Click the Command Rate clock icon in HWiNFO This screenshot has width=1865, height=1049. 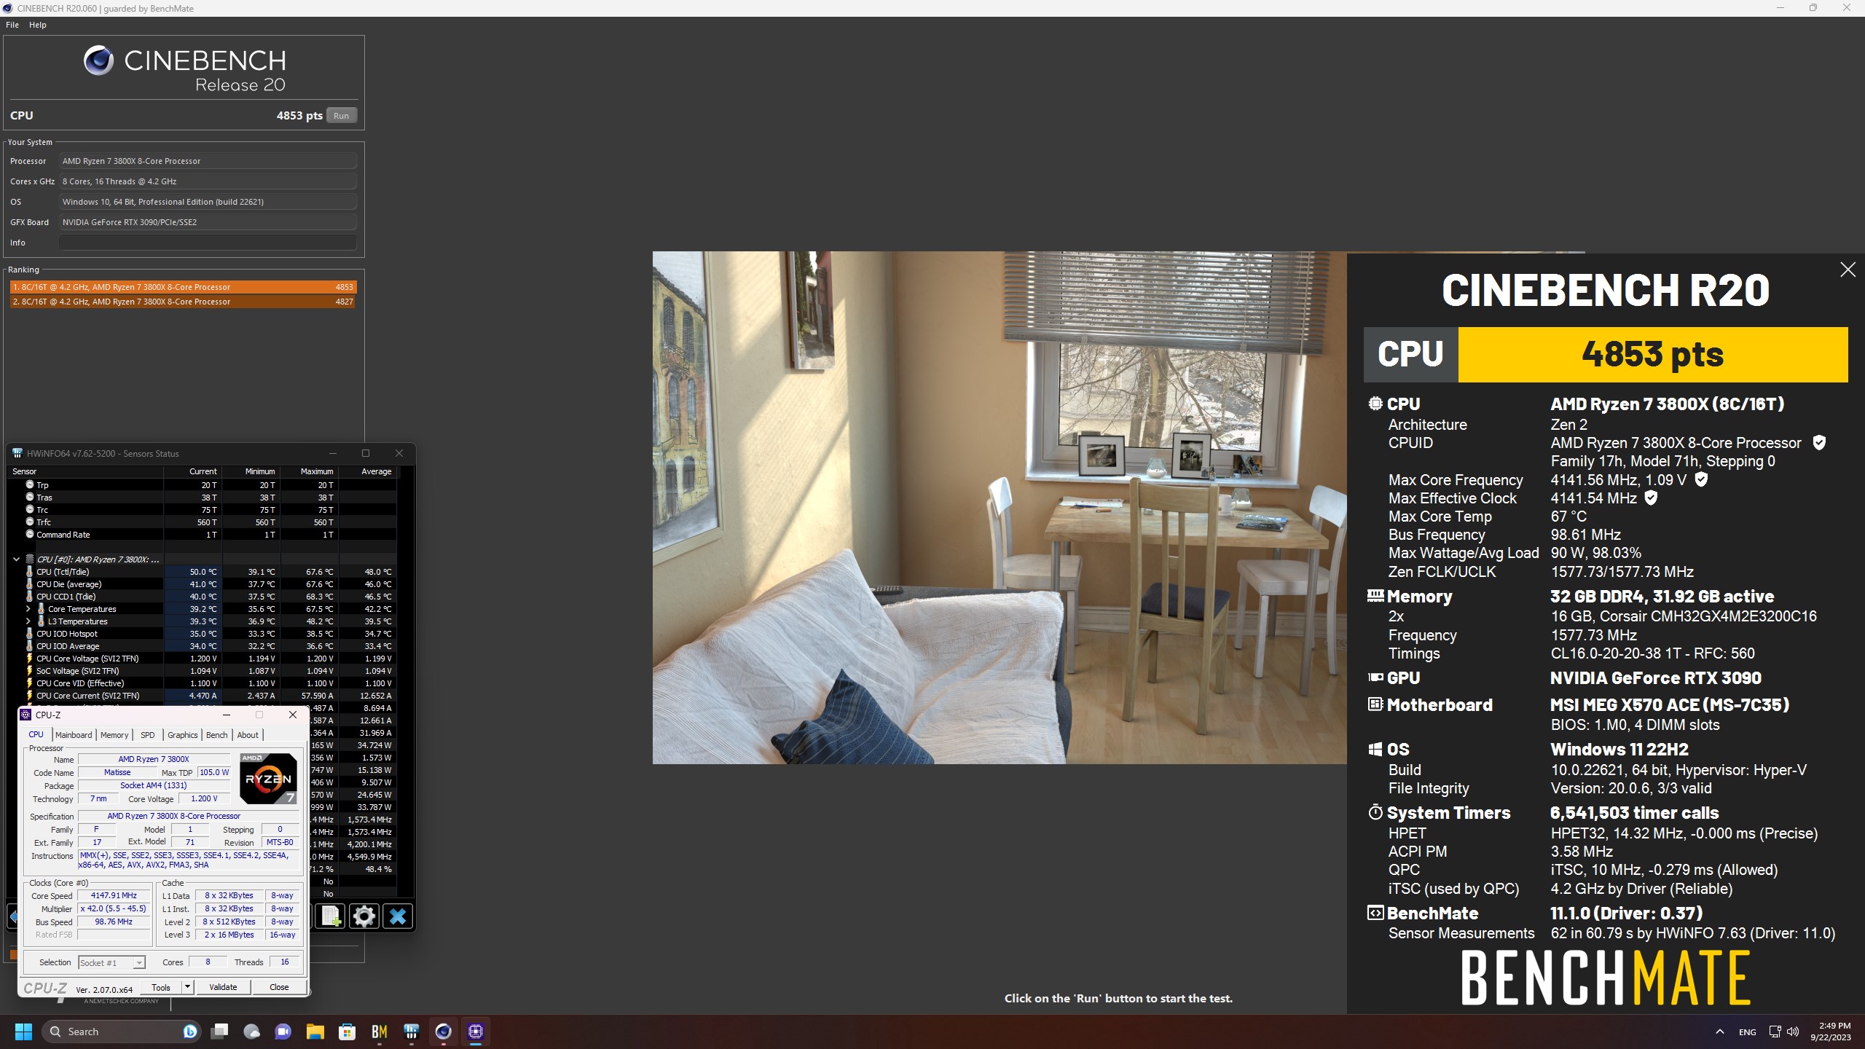(30, 534)
